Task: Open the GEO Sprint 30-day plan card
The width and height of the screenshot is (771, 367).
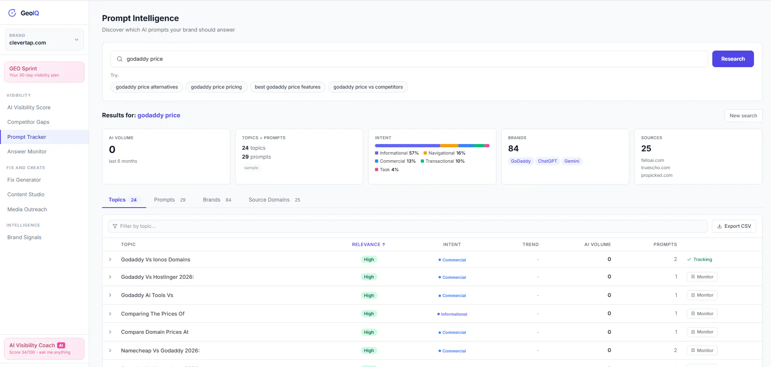Action: [44, 72]
